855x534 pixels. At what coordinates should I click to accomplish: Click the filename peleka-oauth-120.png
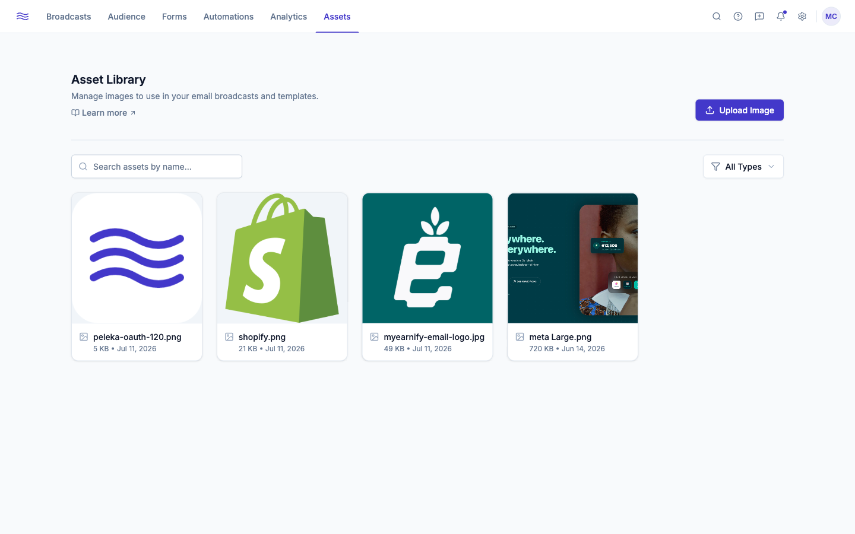tap(137, 337)
